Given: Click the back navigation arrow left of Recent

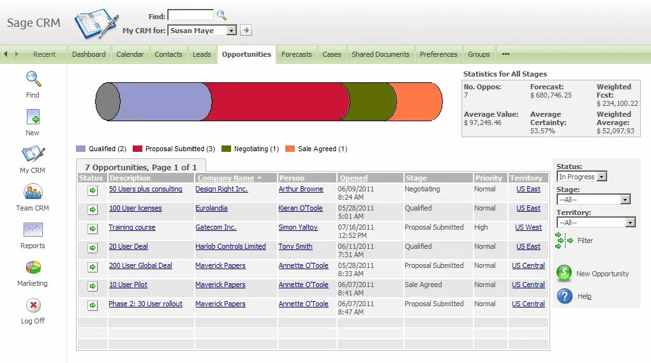Looking at the screenshot, I should (x=5, y=54).
